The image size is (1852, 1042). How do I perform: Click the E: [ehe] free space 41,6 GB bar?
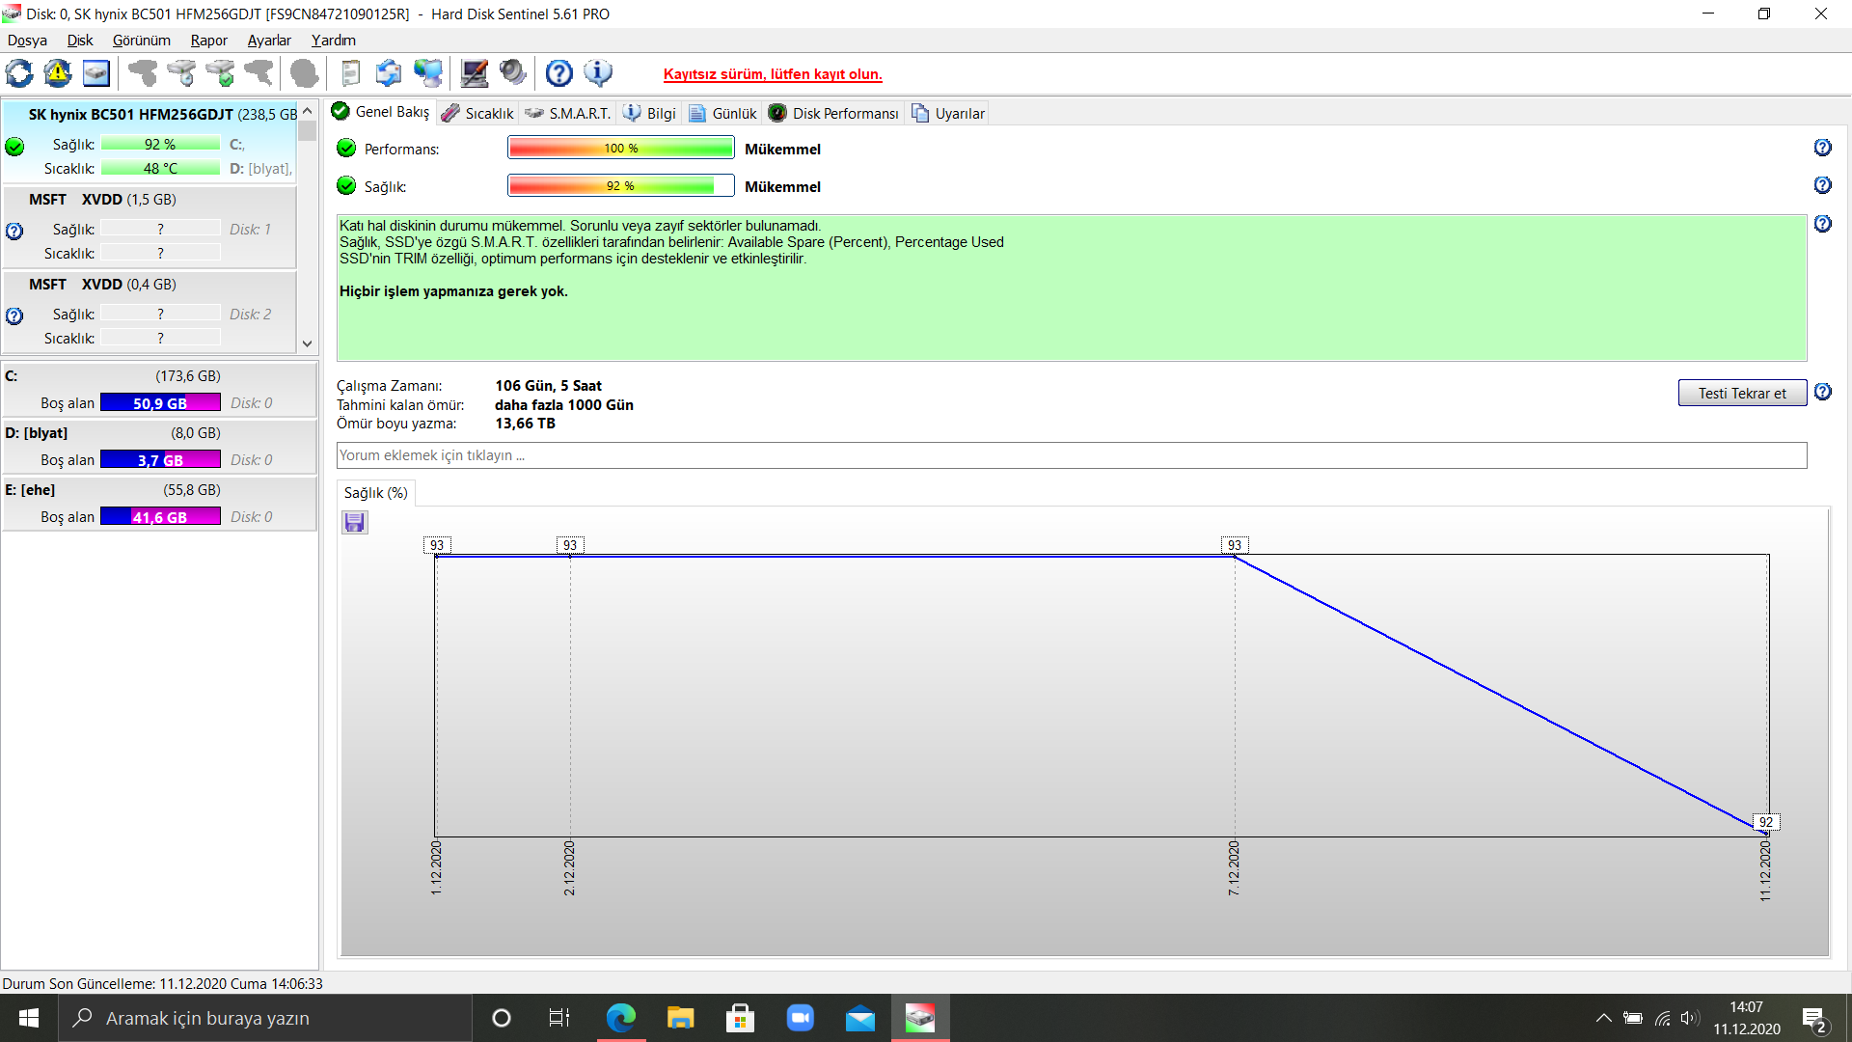coord(160,517)
